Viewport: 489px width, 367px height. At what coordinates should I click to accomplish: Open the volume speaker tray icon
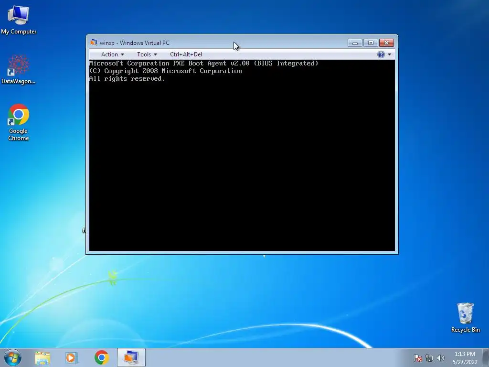pyautogui.click(x=440, y=358)
